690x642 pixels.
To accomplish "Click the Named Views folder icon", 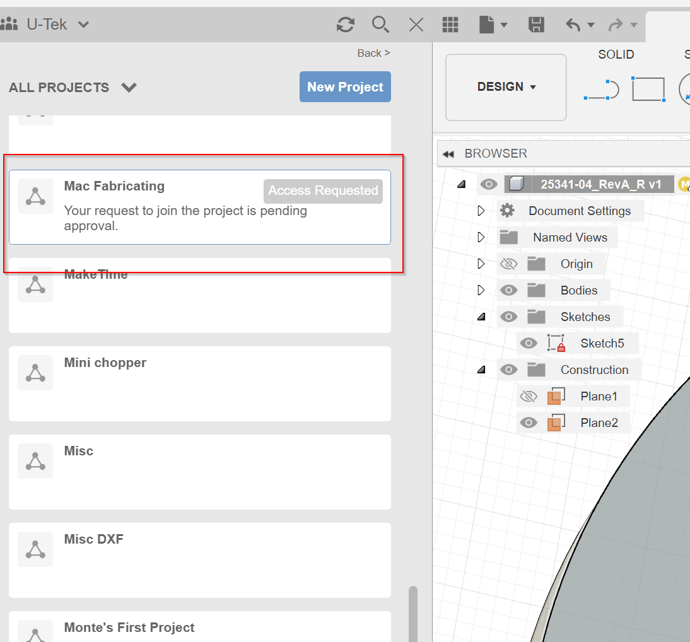I will click(x=509, y=237).
